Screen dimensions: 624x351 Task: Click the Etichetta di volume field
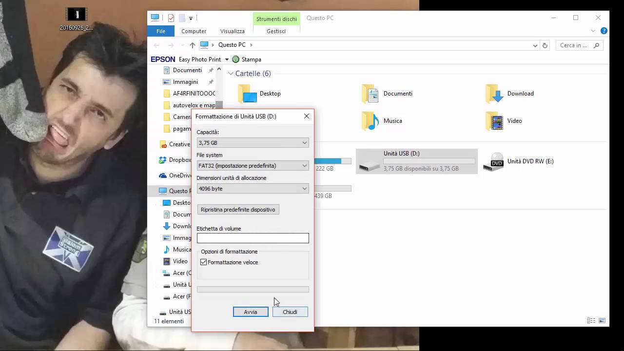[x=253, y=238]
